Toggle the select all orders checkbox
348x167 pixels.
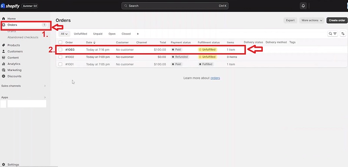[60, 42]
